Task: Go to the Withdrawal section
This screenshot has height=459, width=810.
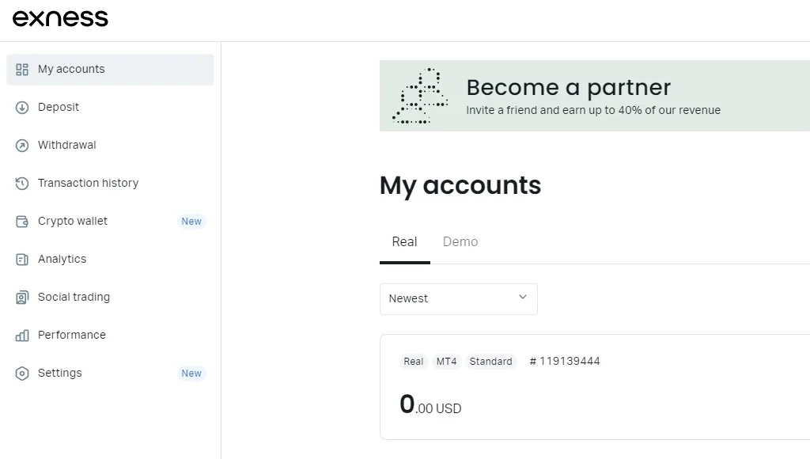Action: click(x=67, y=146)
